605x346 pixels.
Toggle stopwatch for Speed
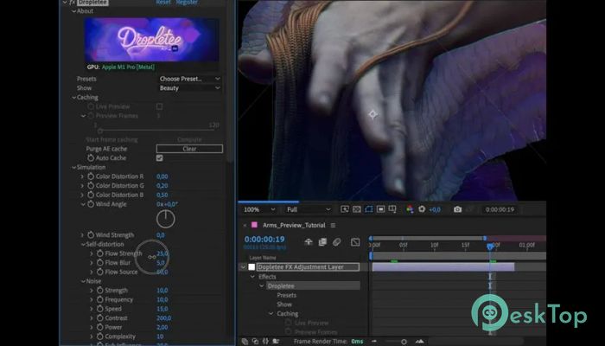(x=100, y=309)
